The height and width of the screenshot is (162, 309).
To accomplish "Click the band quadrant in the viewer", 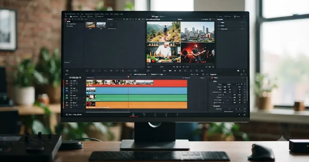I will click(x=198, y=52).
